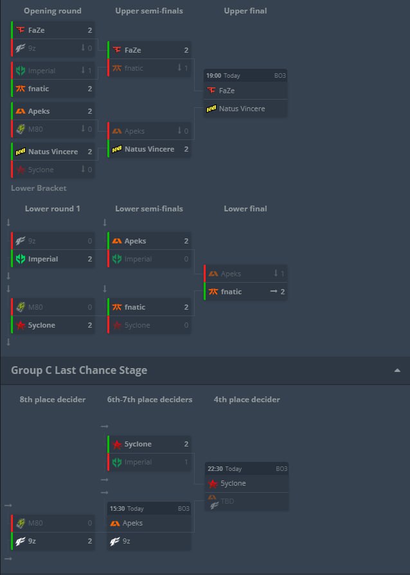Click 9z logo in 8th place decider
Viewport: 410px width, 575px height.
click(x=21, y=541)
